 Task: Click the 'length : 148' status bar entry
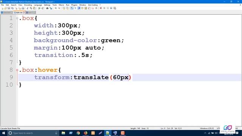(x=135, y=128)
